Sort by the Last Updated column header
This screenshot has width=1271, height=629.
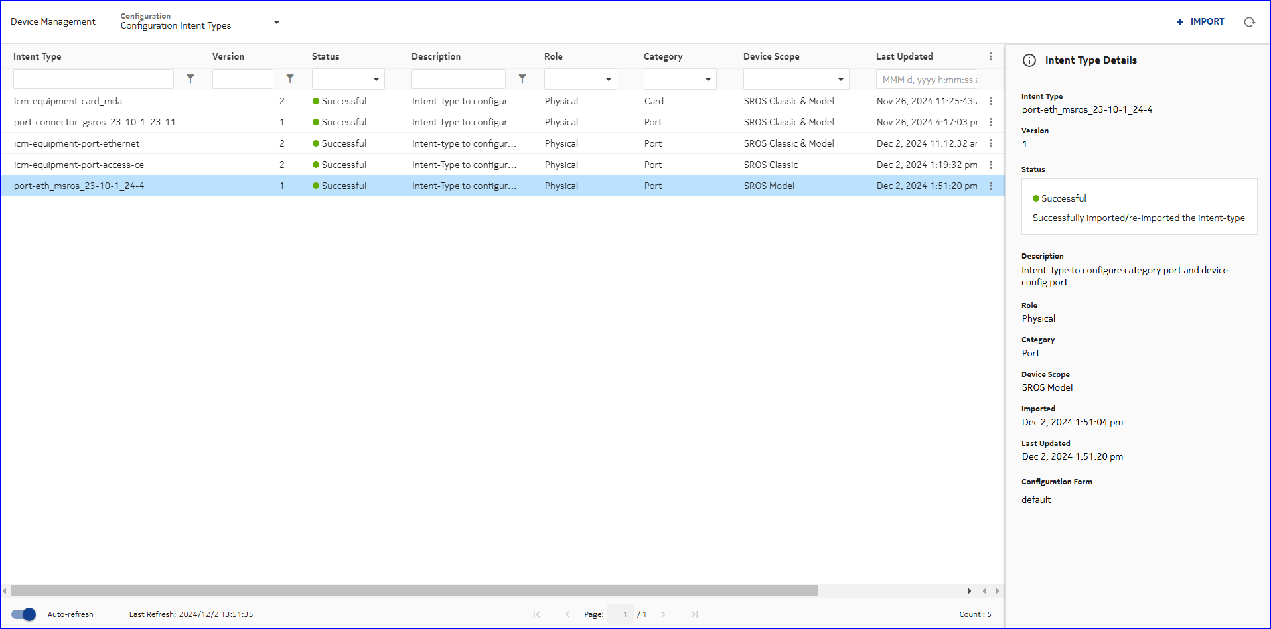click(x=904, y=57)
